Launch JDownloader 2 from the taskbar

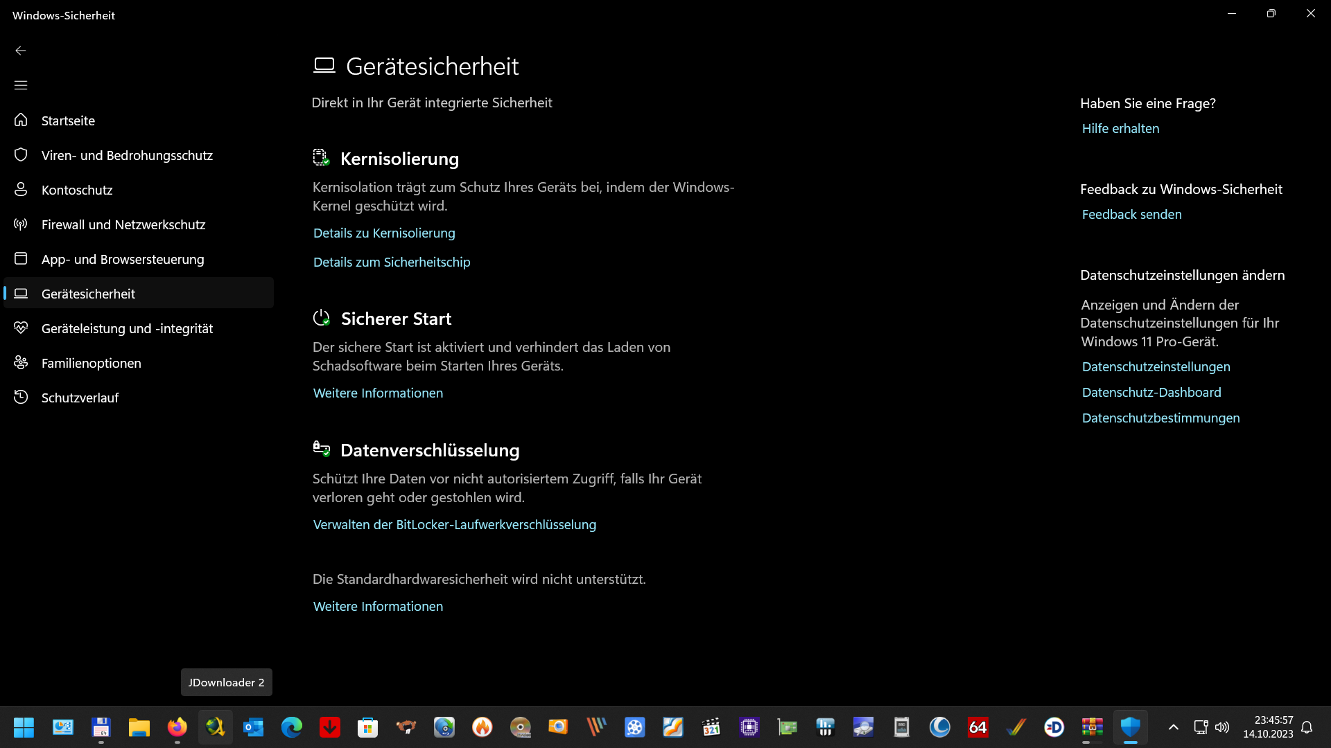click(215, 727)
